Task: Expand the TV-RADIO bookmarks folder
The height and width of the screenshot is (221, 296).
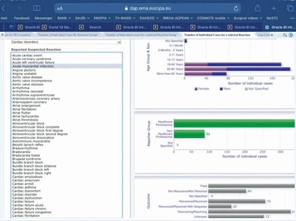Action: click(125, 18)
